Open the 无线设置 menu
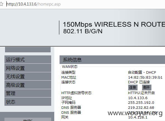165x121 pixels. tap(28, 76)
